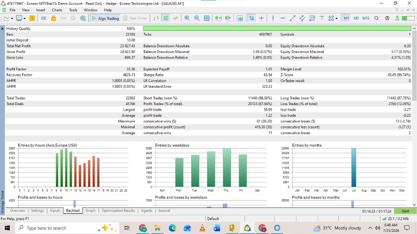Tile windows with the grid icon
417x234 pixels.
pos(207,18)
